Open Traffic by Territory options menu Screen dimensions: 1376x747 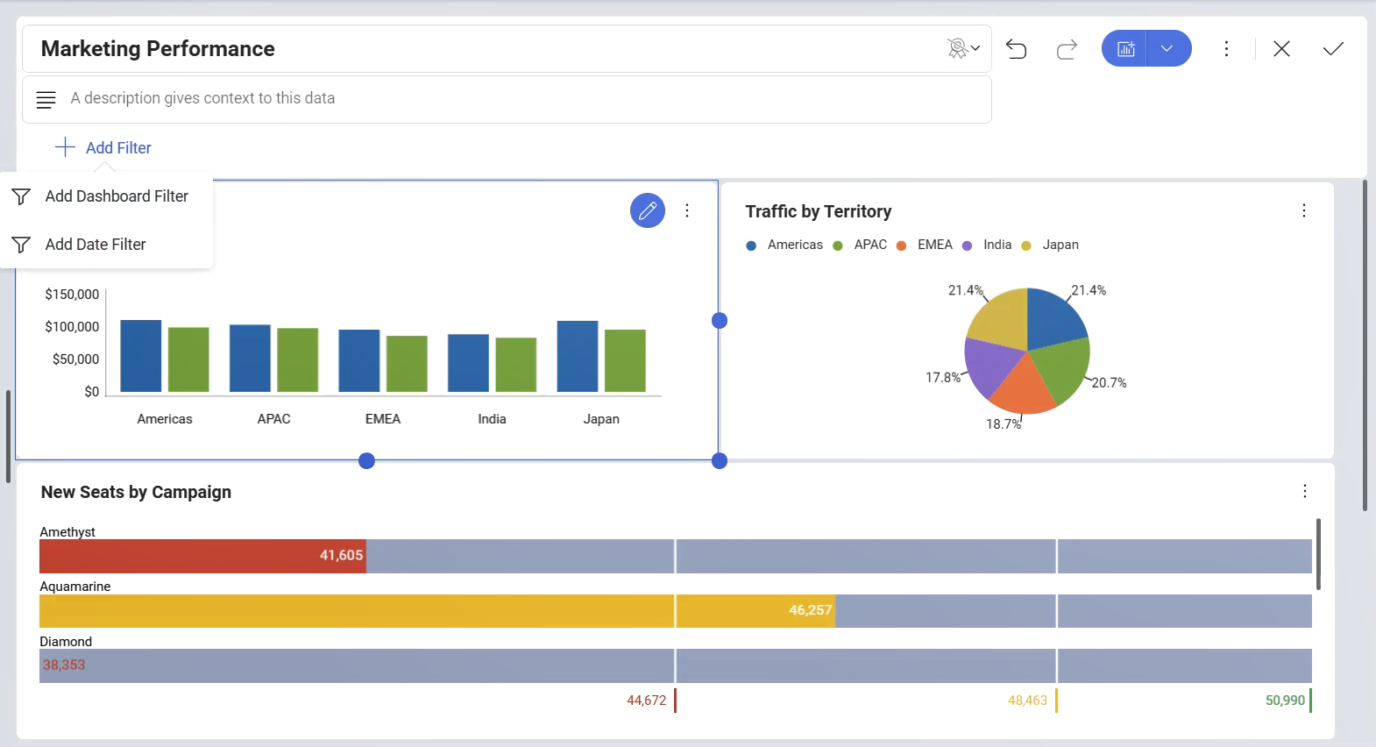click(1303, 210)
